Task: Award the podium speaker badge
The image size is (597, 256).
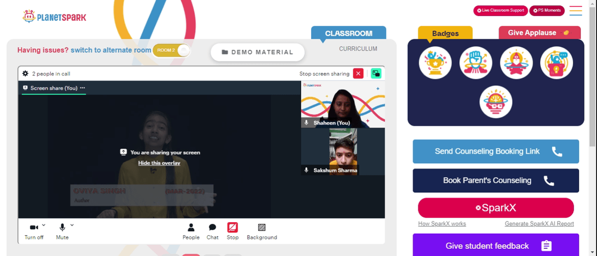Action: point(556,63)
